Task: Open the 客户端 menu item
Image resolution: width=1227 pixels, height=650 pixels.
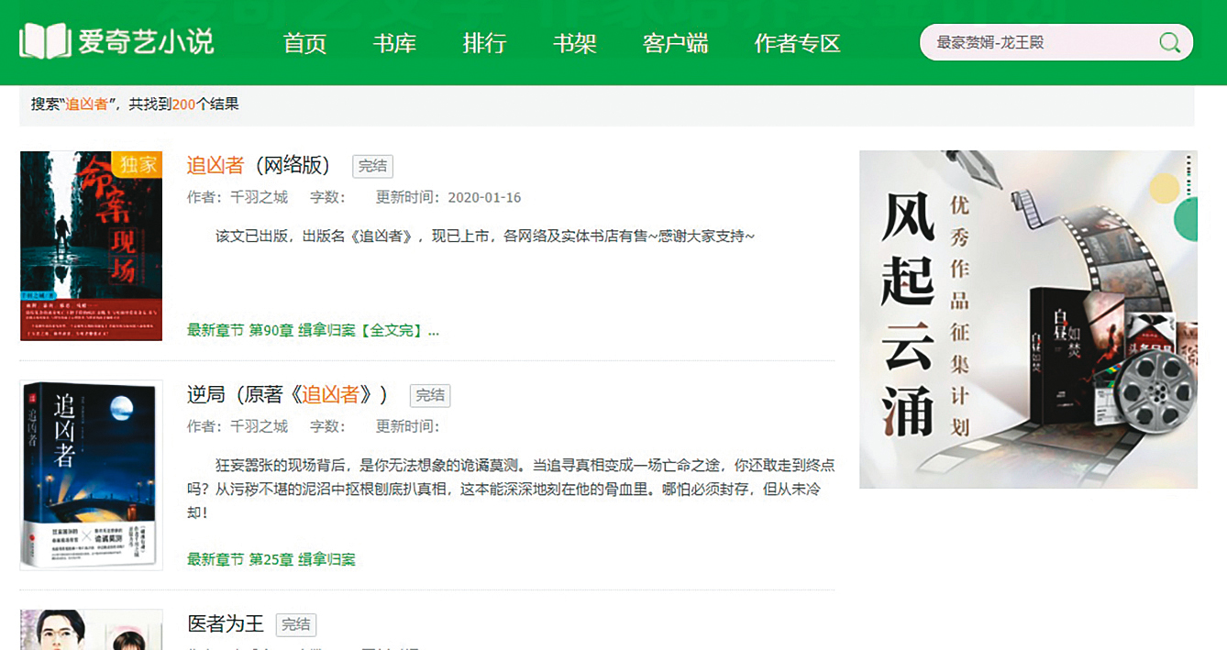Action: (675, 43)
